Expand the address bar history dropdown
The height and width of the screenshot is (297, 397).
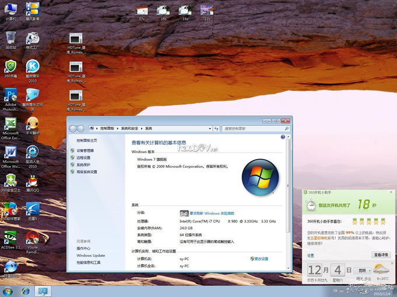(x=208, y=128)
